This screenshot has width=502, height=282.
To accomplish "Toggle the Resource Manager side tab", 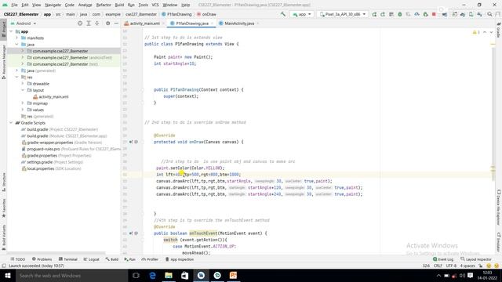I will click(x=3, y=61).
